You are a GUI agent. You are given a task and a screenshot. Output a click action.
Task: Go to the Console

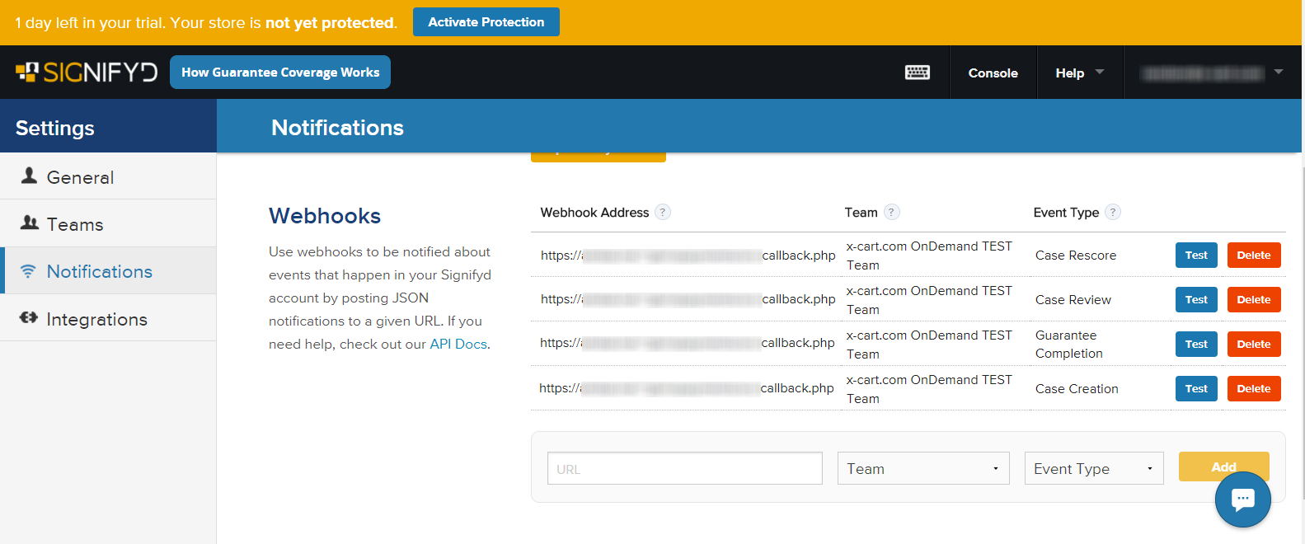tap(993, 73)
